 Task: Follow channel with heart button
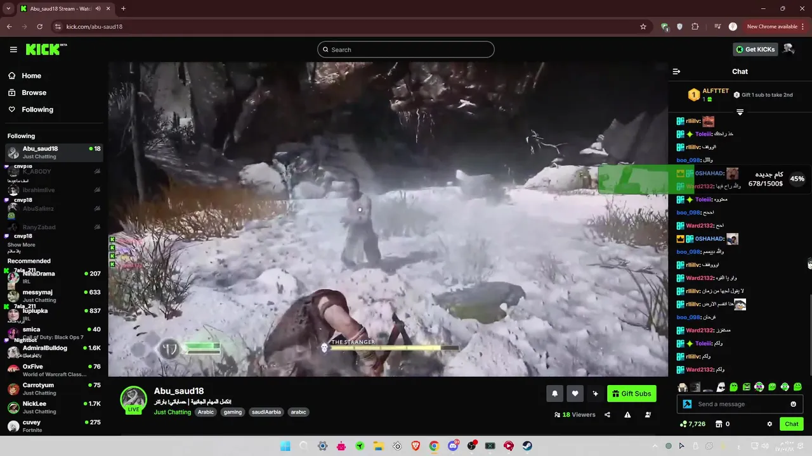(x=575, y=393)
